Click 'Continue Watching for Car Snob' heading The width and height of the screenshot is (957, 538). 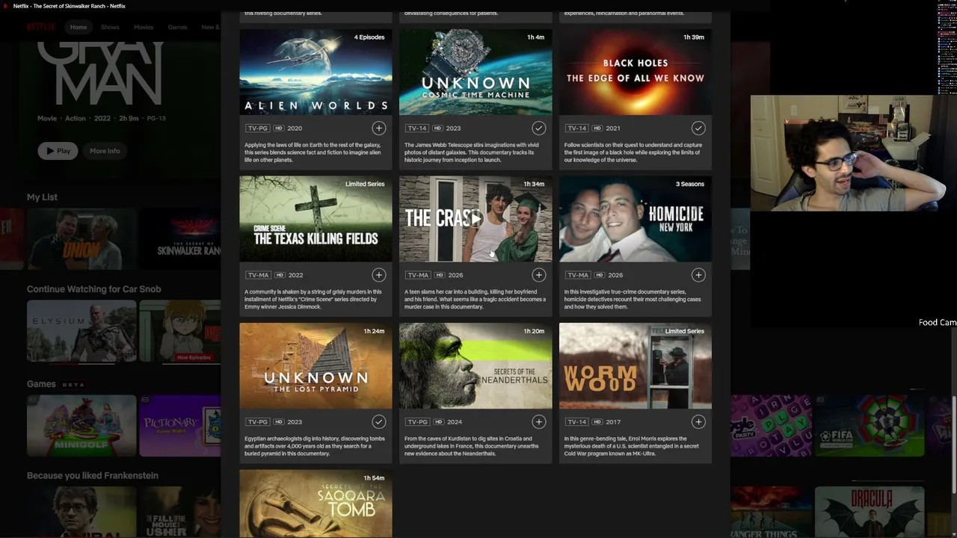(94, 289)
